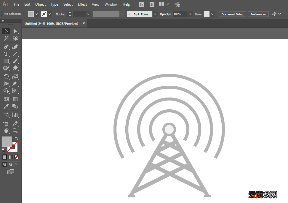288x203 pixels.
Task: Activate the Lasso tool
Action: [15, 38]
